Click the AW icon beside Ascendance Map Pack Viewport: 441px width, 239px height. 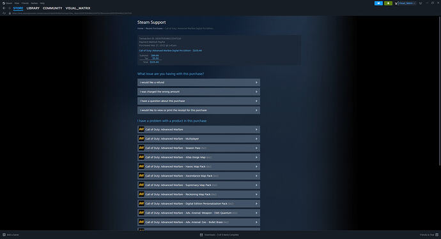tap(141, 176)
